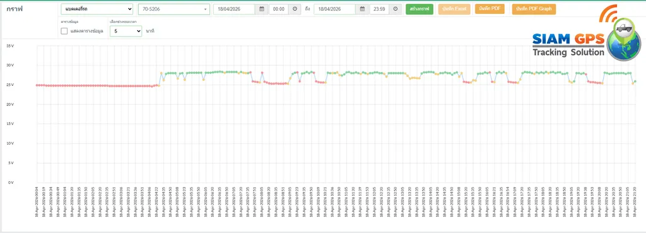
Task: Click the 20 V axis label
Action: point(10,104)
